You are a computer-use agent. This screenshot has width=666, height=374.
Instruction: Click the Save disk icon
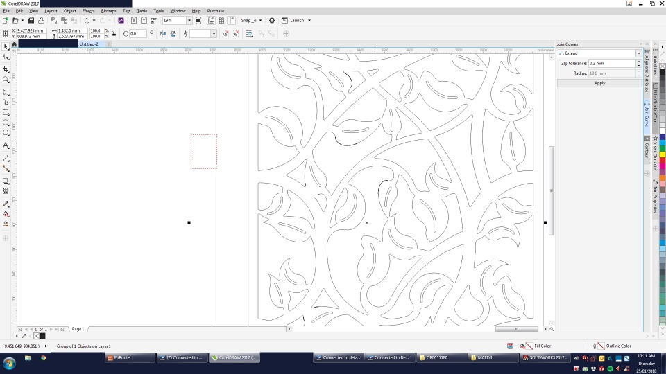(x=31, y=20)
